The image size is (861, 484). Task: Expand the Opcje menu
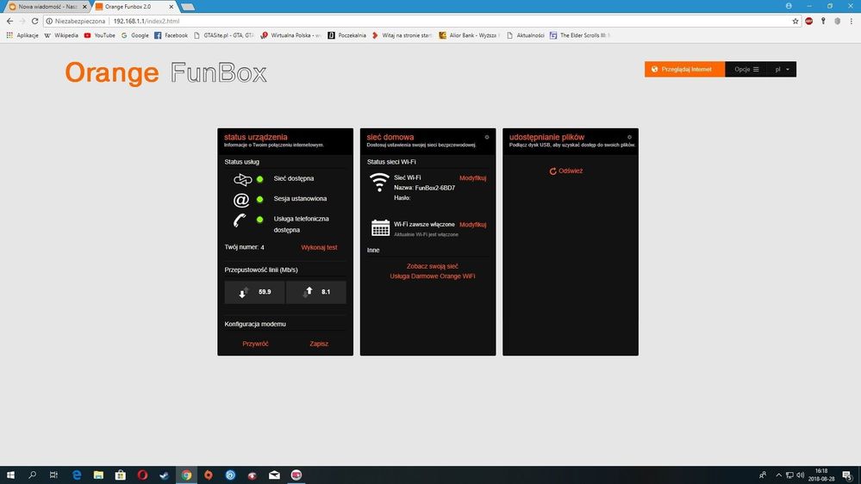(x=746, y=69)
